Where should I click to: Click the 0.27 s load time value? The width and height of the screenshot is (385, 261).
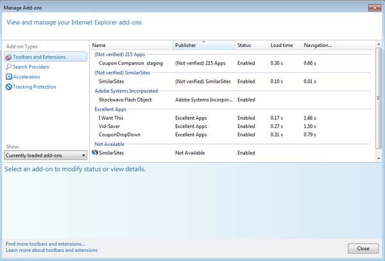(277, 126)
